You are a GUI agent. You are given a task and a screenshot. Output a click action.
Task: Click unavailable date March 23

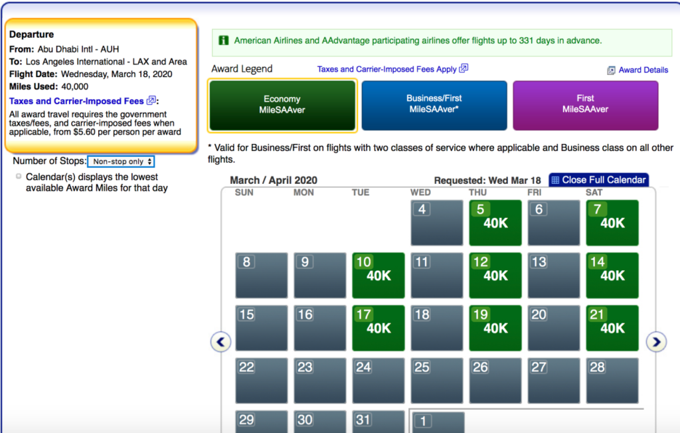[x=320, y=381]
